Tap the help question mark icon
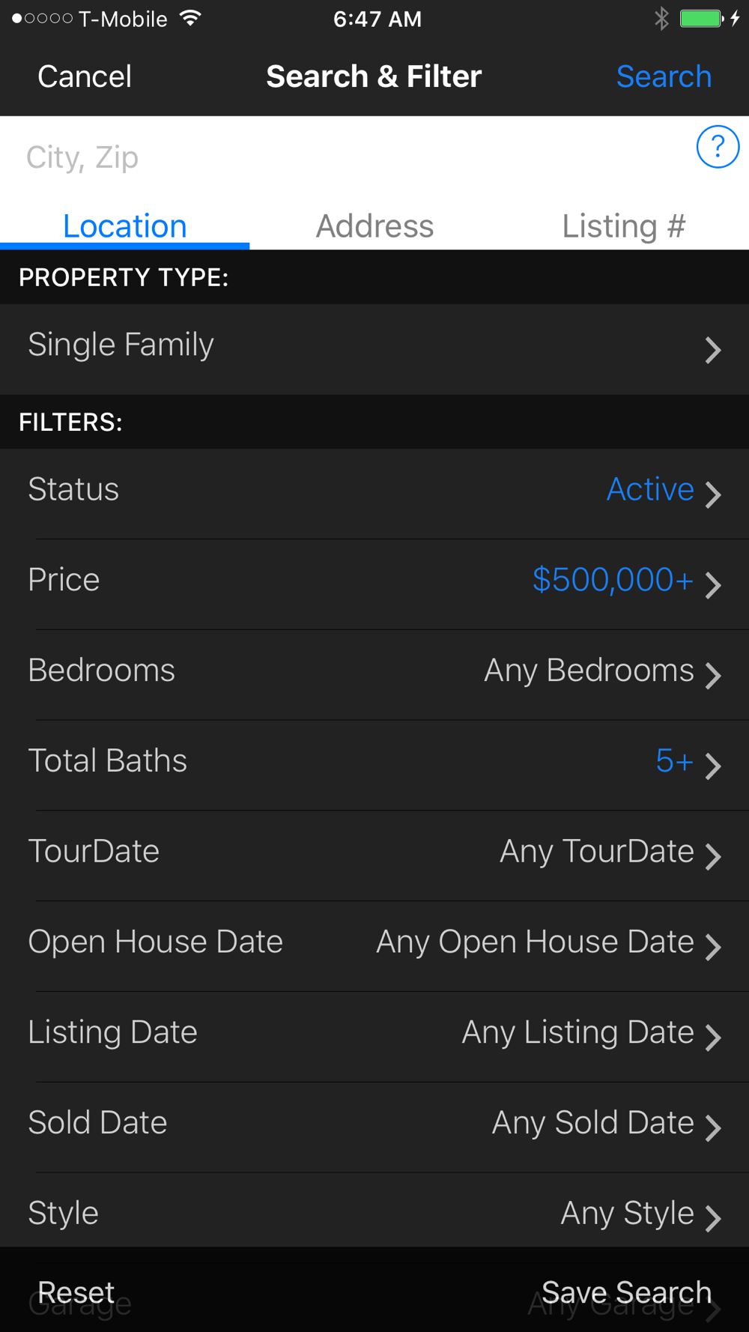 pyautogui.click(x=717, y=147)
